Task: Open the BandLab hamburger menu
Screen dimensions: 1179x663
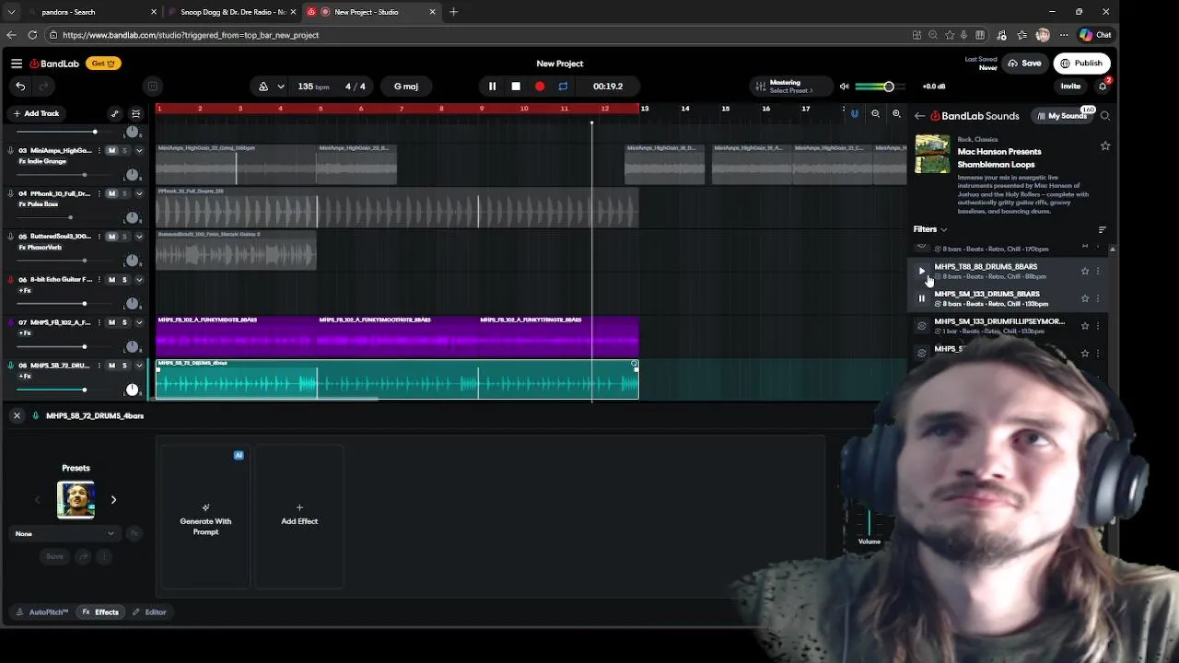Action: click(17, 64)
